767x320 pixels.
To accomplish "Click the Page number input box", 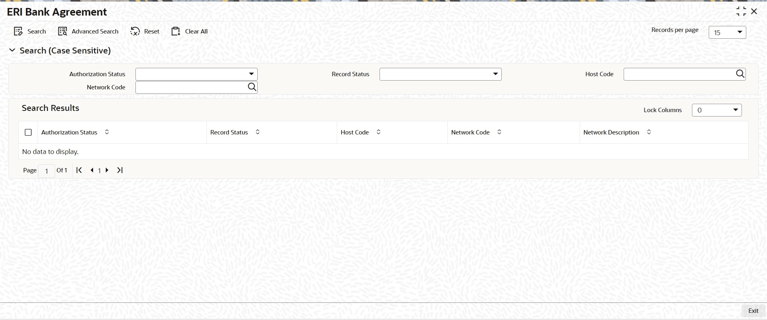I will 47,171.
